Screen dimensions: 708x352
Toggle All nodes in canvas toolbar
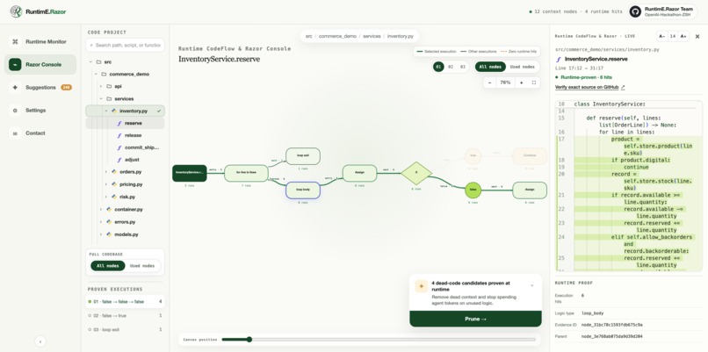tap(490, 67)
